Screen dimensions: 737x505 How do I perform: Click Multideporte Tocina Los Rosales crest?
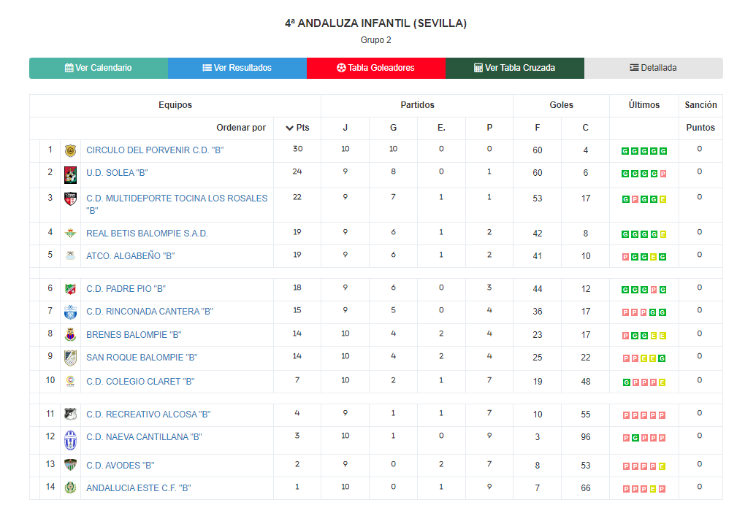(x=71, y=199)
